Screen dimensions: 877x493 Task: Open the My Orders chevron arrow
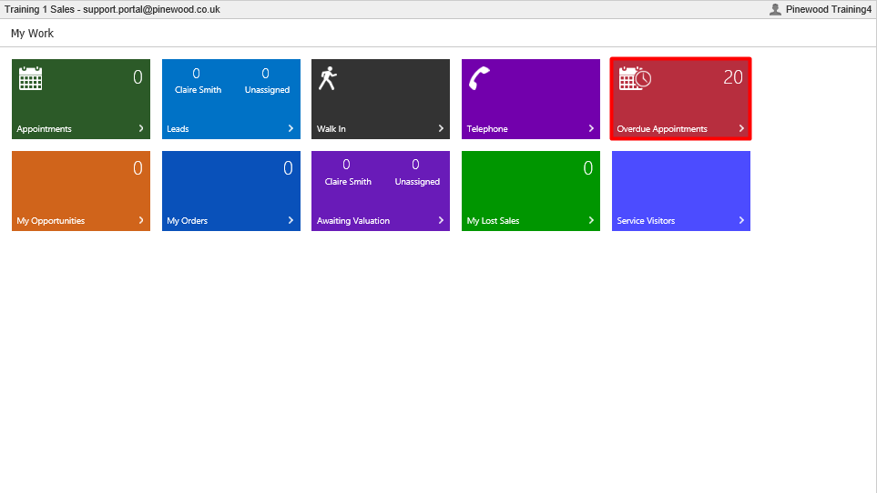click(x=291, y=220)
